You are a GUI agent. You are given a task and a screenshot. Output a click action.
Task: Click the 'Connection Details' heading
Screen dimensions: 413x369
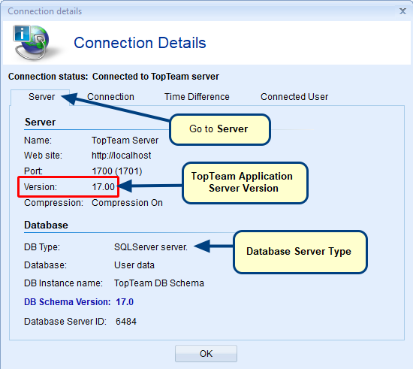click(140, 43)
